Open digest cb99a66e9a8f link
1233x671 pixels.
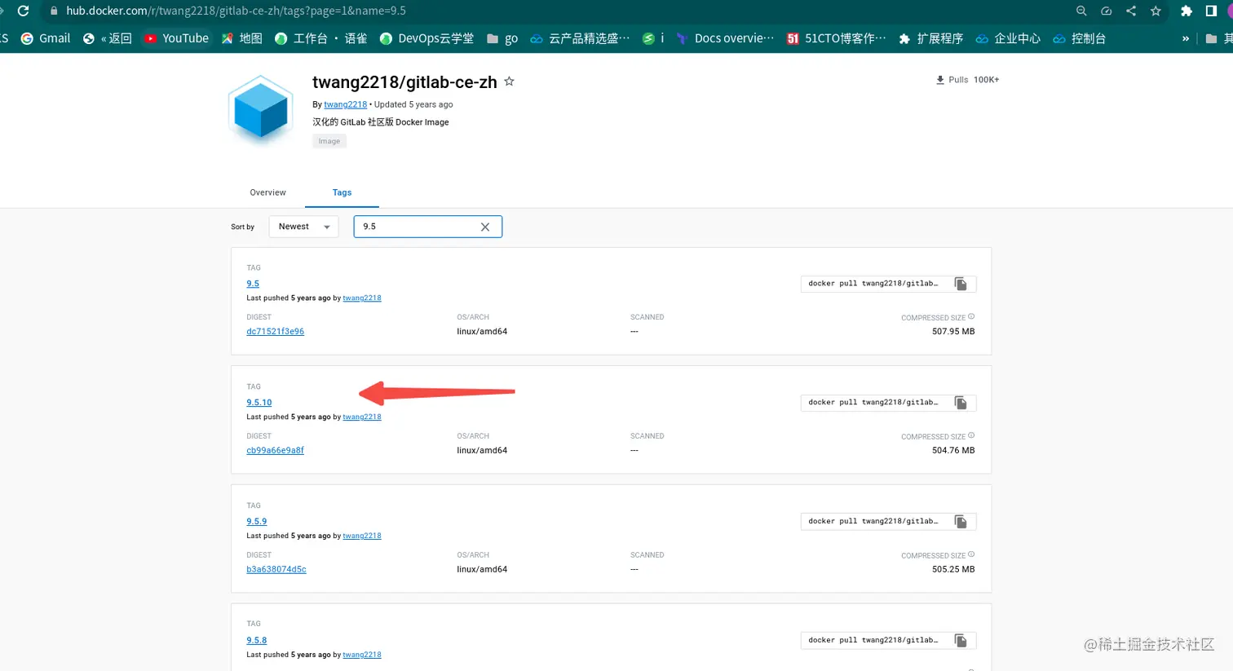(x=275, y=451)
